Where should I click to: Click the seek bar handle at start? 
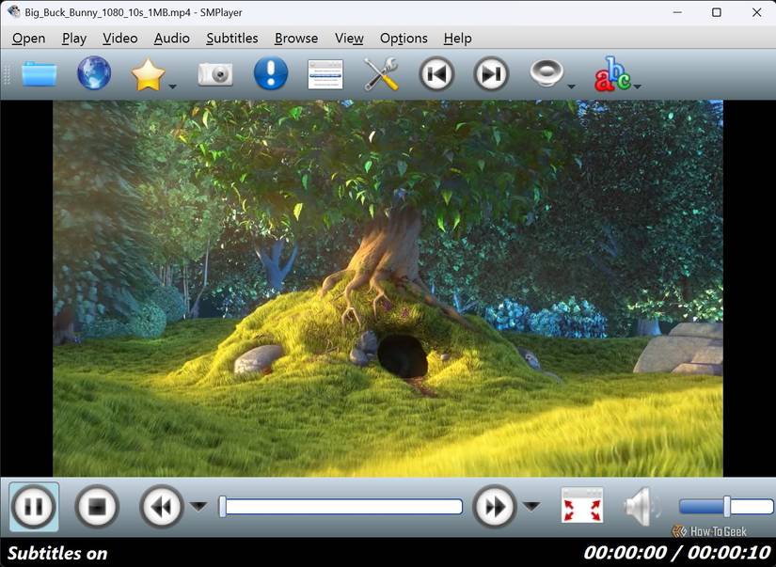coord(223,507)
